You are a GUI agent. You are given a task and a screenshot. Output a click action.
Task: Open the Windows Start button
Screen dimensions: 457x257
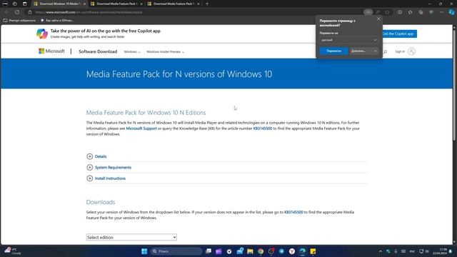click(x=144, y=251)
